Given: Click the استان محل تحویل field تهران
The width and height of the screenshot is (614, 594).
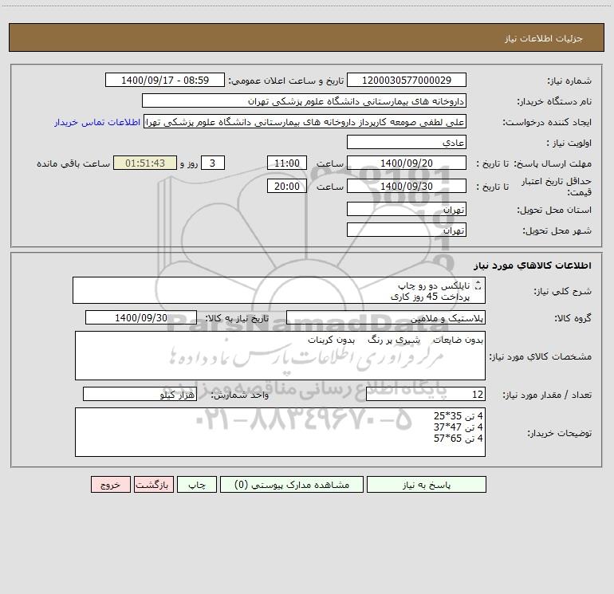Looking at the screenshot, I should (x=407, y=210).
